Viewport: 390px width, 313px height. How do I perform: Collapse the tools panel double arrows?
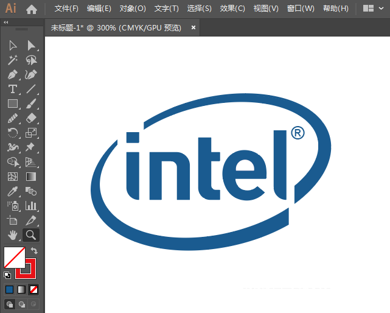5,23
